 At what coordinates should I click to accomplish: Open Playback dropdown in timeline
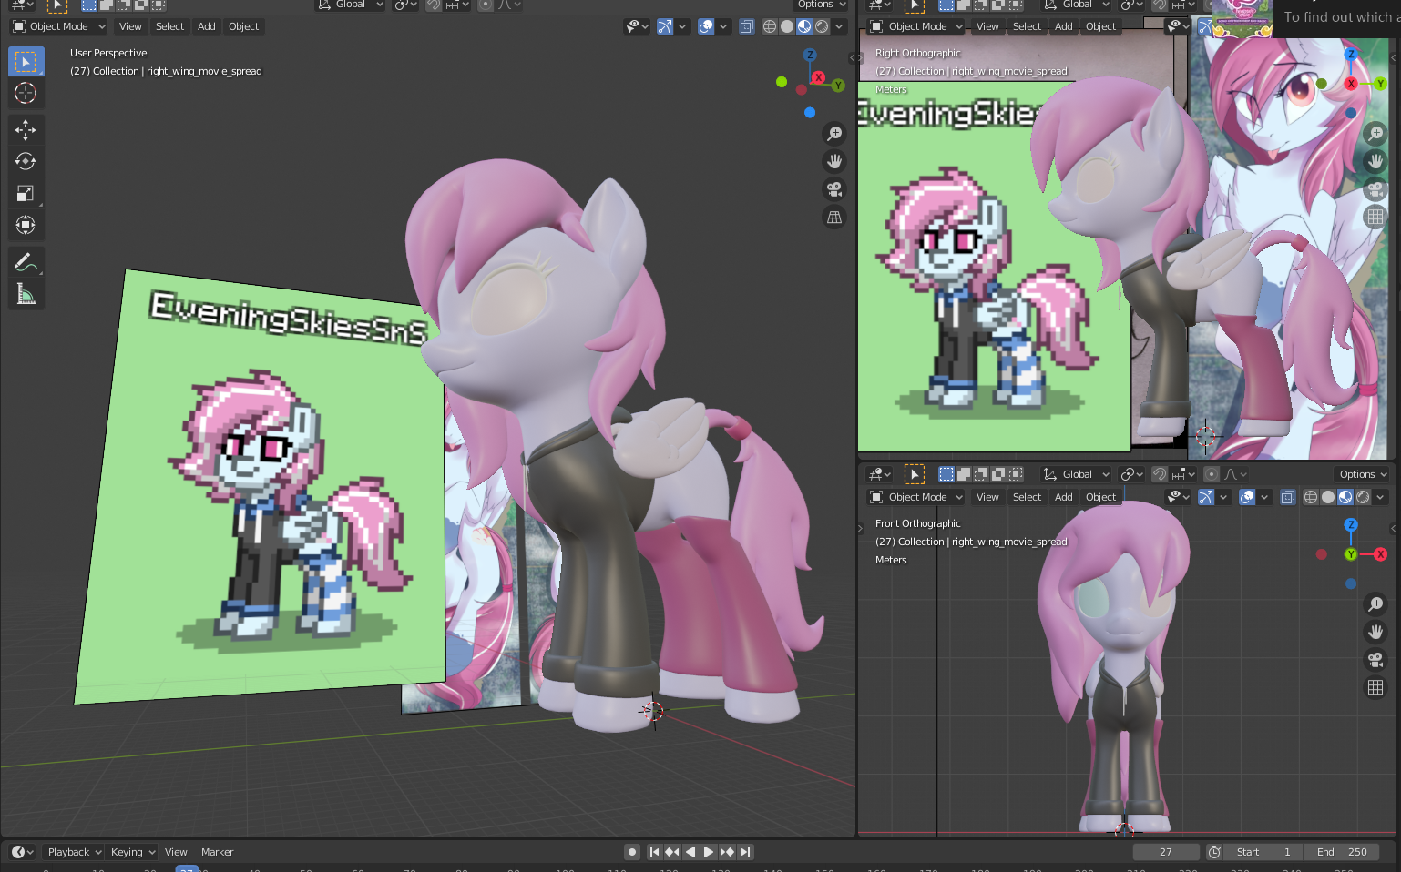coord(74,852)
